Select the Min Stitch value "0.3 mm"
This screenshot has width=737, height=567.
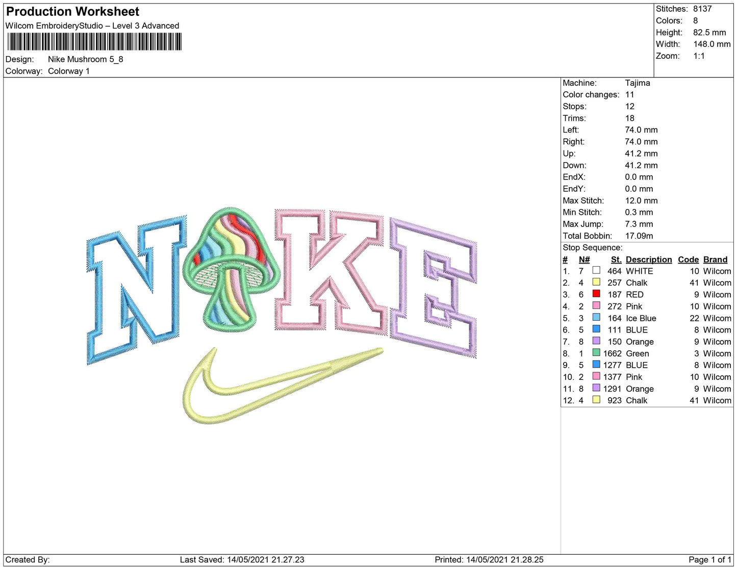tap(639, 212)
